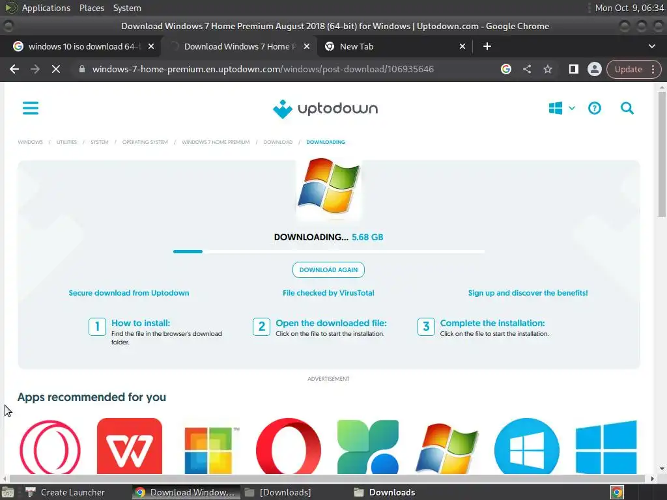Expand the tab search chevron

pos(651,46)
